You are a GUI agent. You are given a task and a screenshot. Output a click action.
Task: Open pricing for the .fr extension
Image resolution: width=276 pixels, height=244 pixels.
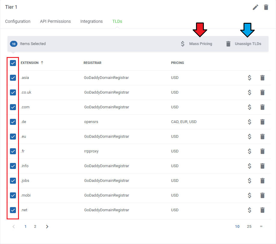pos(250,151)
